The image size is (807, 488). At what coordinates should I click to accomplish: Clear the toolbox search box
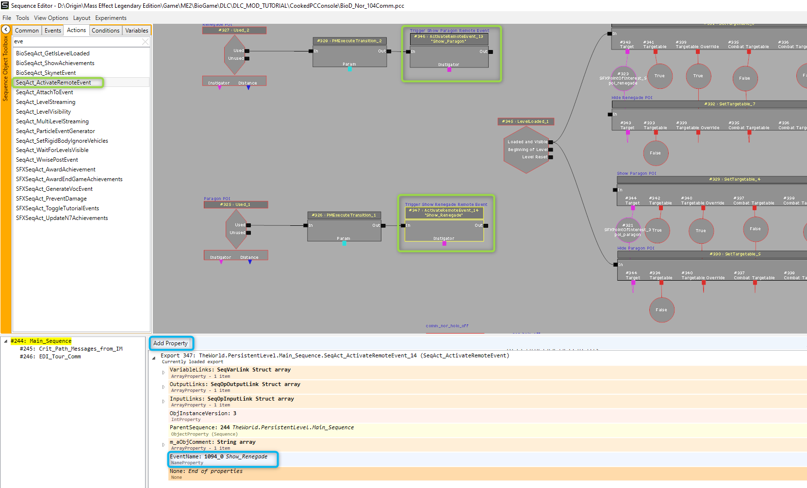click(145, 42)
